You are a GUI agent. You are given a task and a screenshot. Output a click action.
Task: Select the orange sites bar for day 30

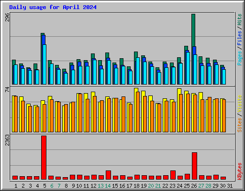pyautogui.click(x=224, y=116)
